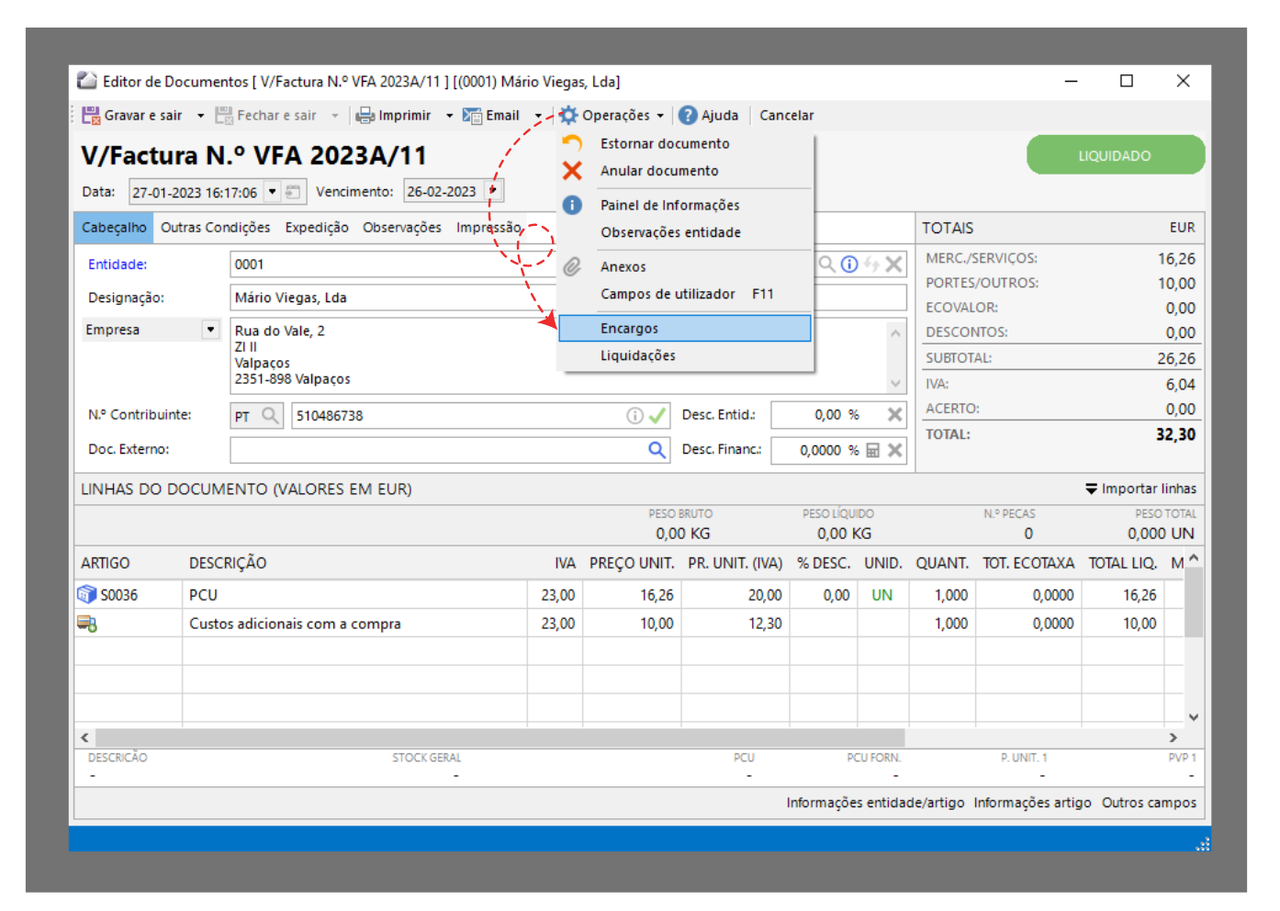Click the Gravar e sair save icon
This screenshot has width=1280, height=911.
(90, 116)
